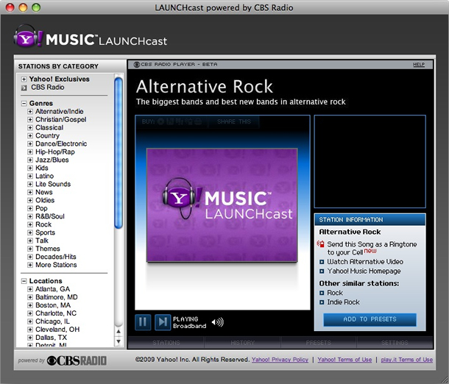
Task: Click the floppy disk icon in the Buy bar
Action: 170,122
